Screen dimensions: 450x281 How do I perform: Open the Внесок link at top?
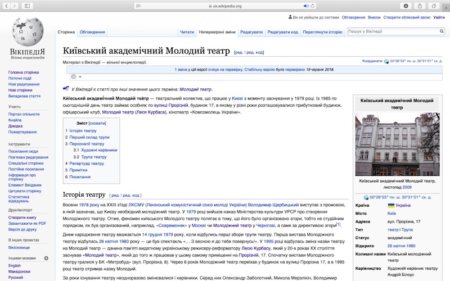tap(374, 17)
